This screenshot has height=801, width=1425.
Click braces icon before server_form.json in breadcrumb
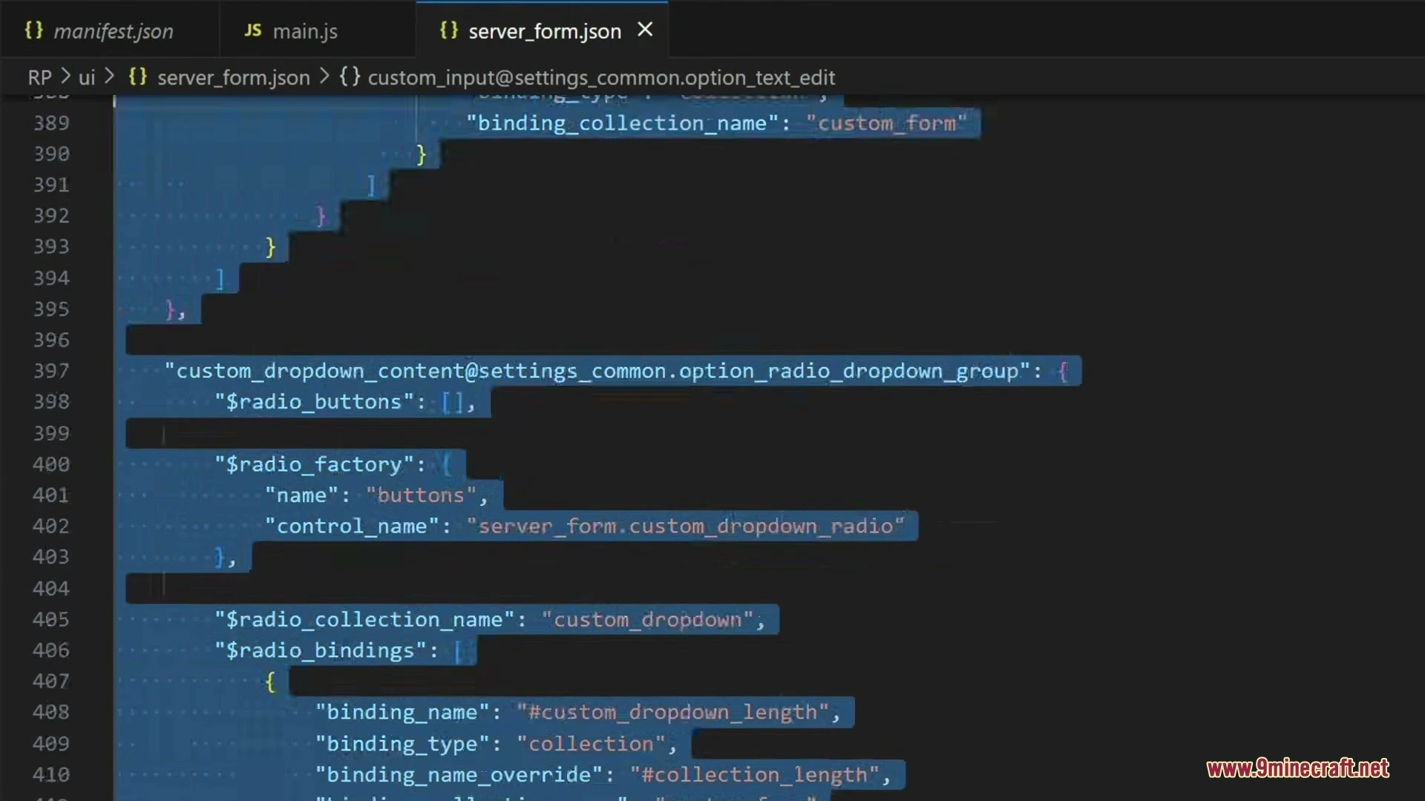tap(137, 76)
